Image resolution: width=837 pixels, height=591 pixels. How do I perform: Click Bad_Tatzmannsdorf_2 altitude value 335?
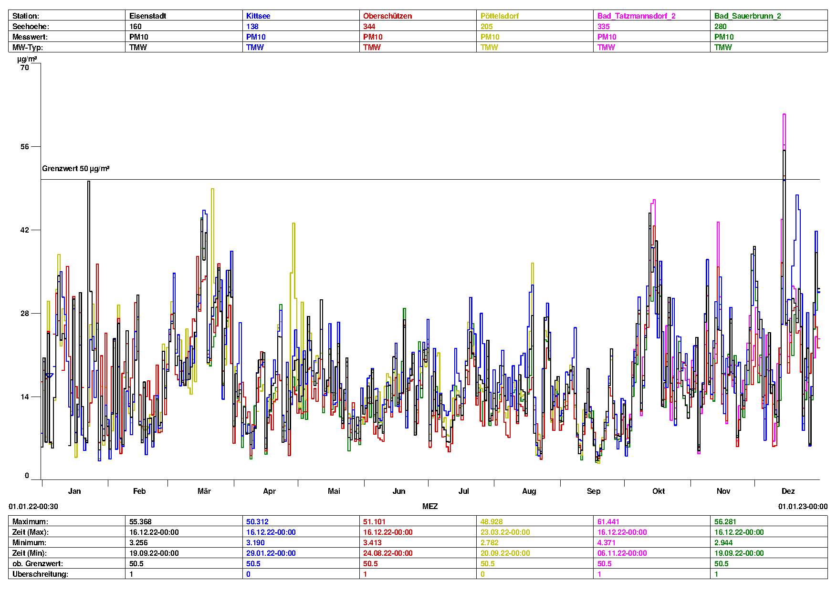[x=604, y=26]
